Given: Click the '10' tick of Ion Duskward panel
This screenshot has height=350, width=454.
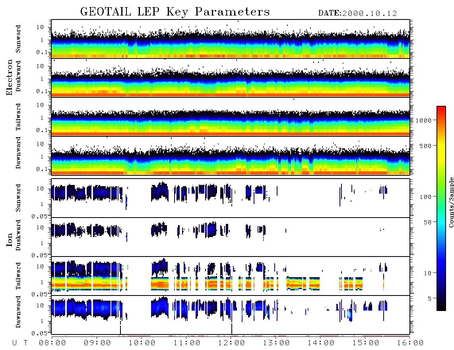Looking at the screenshot, I should pyautogui.click(x=40, y=228).
